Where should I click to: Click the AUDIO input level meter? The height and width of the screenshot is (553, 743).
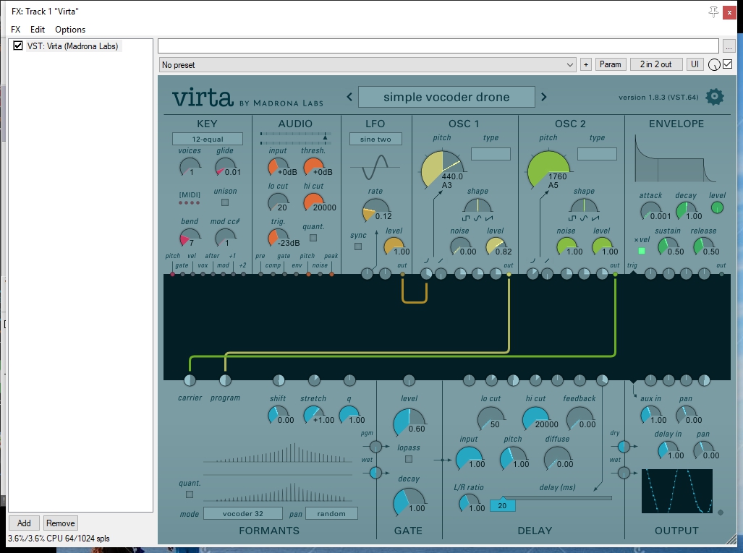(x=295, y=138)
